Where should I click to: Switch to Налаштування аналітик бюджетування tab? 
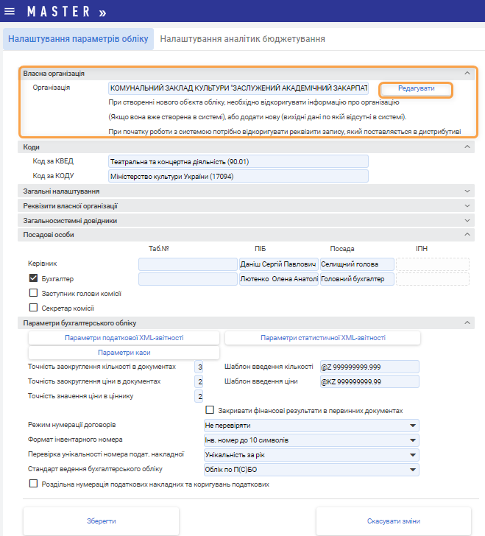243,39
